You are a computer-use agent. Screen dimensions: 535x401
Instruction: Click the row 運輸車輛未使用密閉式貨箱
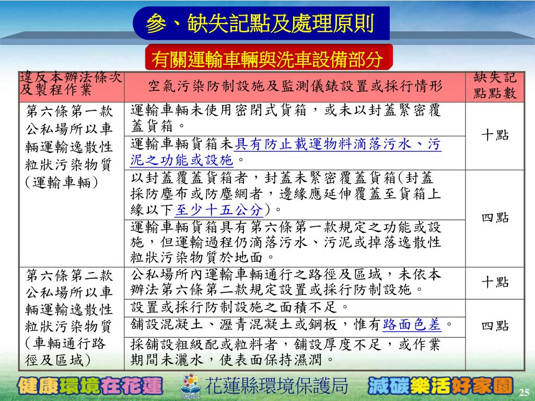(x=295, y=119)
